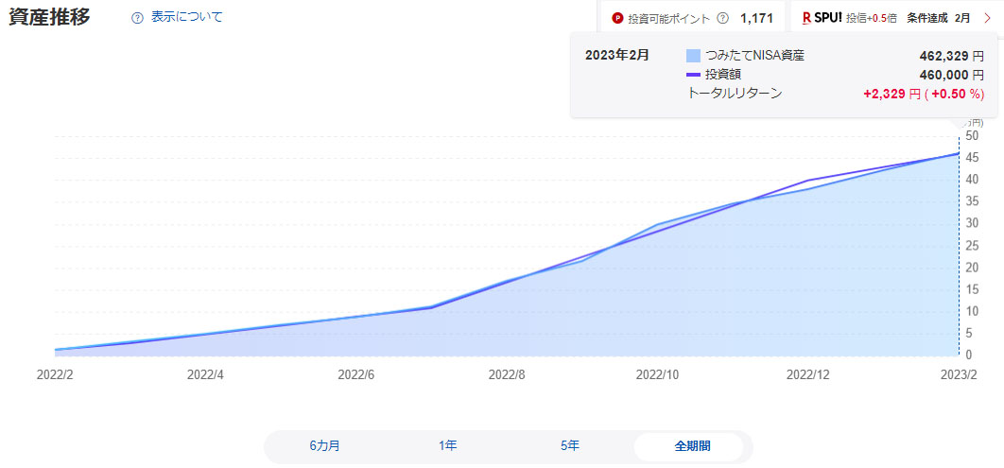The height and width of the screenshot is (468, 1004).
Task: Select the 全期間 period tab
Action: (x=692, y=445)
